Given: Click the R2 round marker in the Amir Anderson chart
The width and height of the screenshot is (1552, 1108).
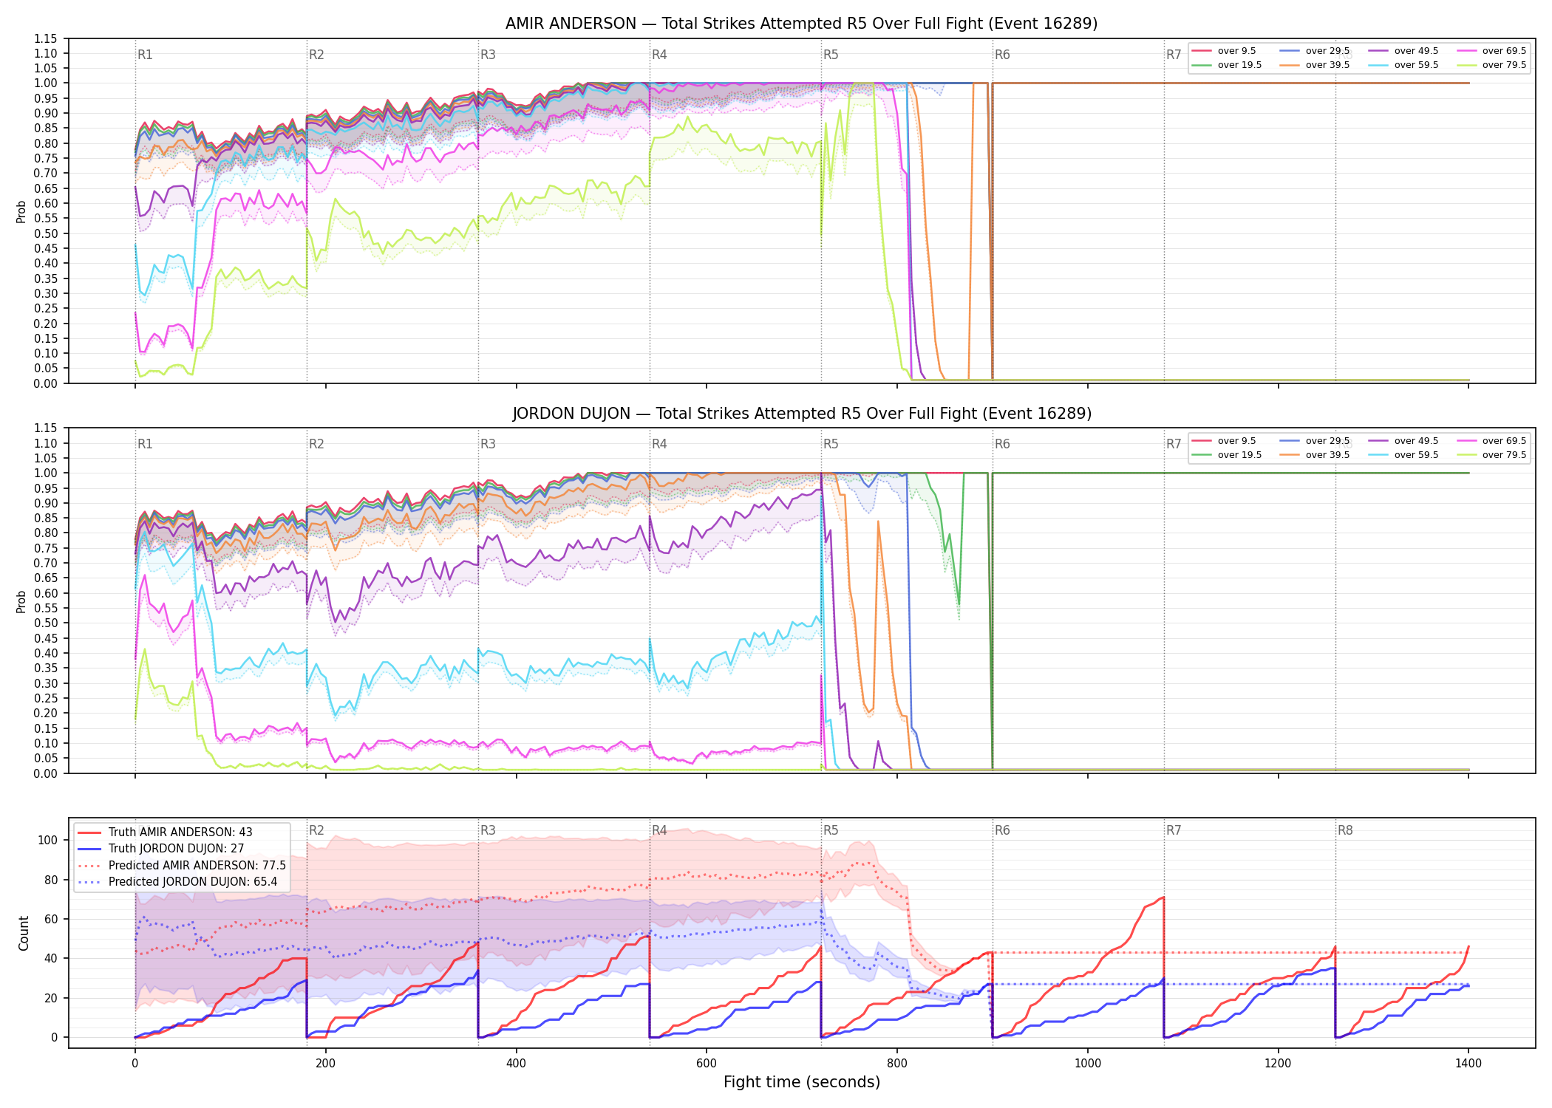Looking at the screenshot, I should point(316,55).
